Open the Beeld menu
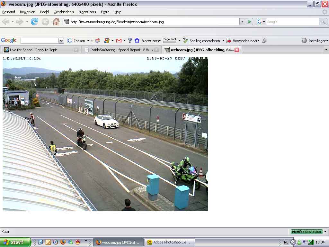The height and width of the screenshot is (247, 329). pos(44,12)
